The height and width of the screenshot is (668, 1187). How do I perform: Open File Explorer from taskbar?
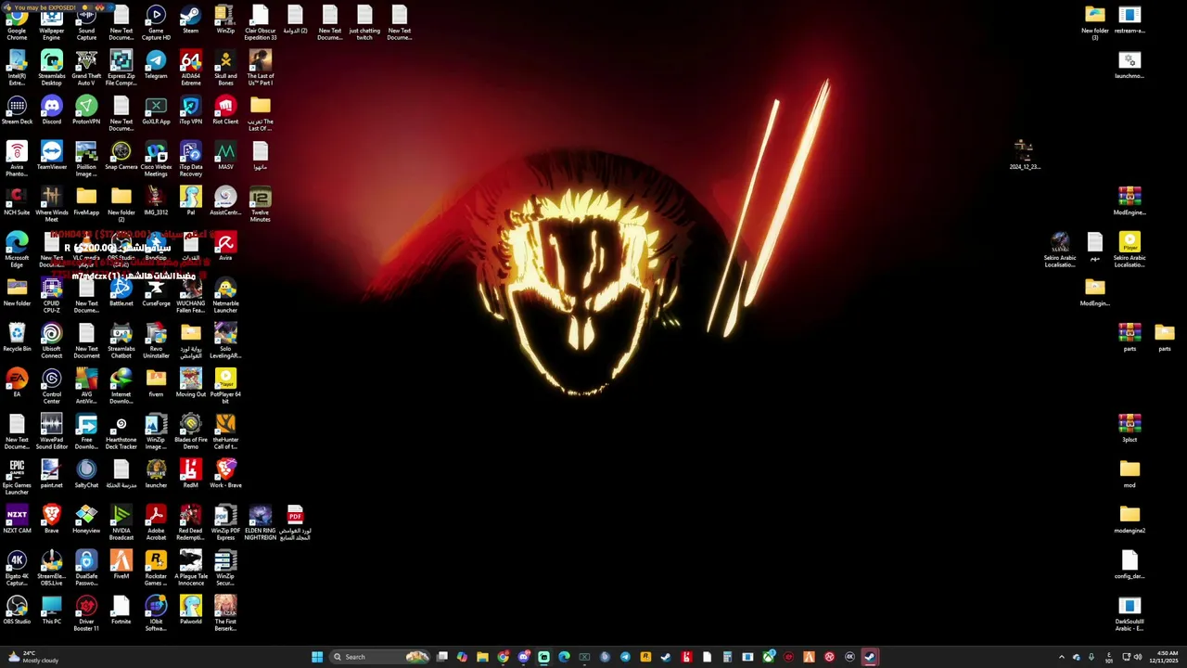coord(482,657)
